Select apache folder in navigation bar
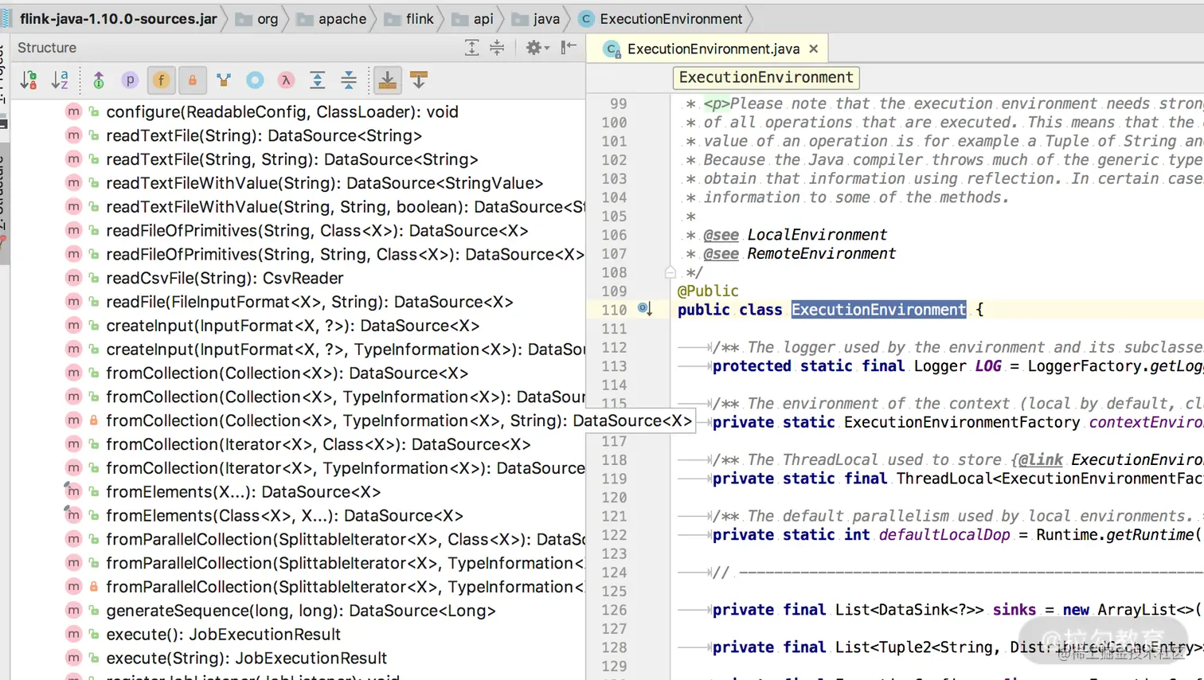Image resolution: width=1204 pixels, height=680 pixels. [x=332, y=19]
